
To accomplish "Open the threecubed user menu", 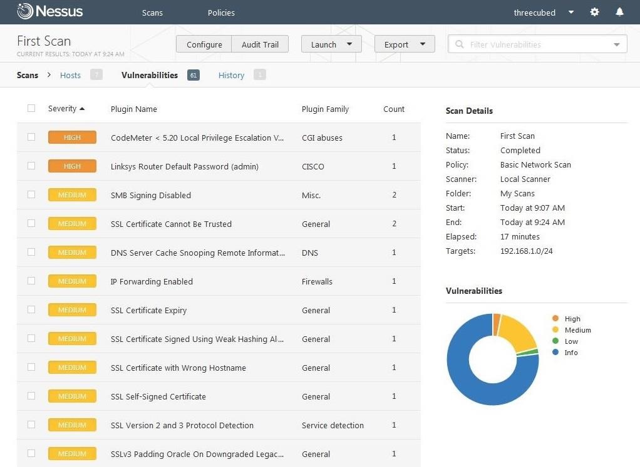I will (x=543, y=13).
